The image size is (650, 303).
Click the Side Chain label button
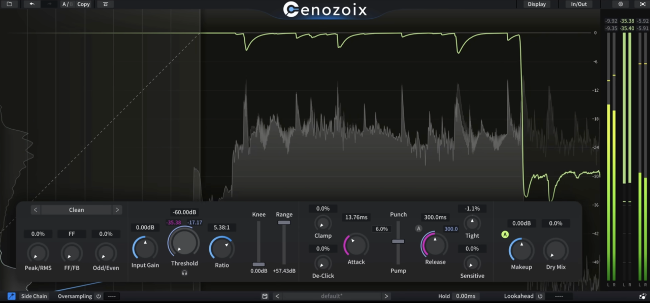coord(34,296)
